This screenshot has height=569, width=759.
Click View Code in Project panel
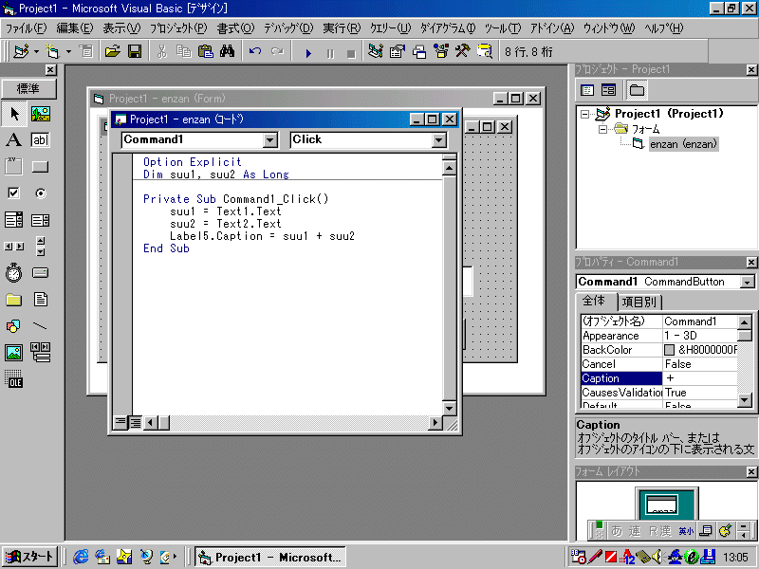(587, 90)
